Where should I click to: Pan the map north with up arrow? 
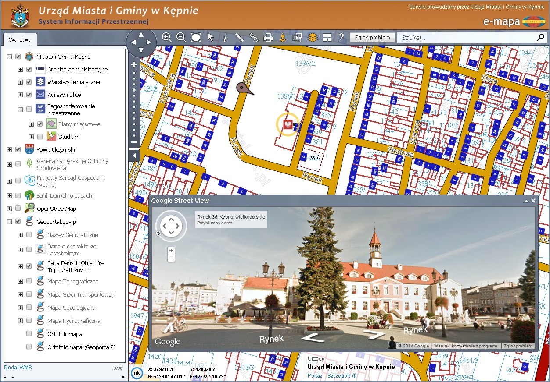tap(141, 34)
